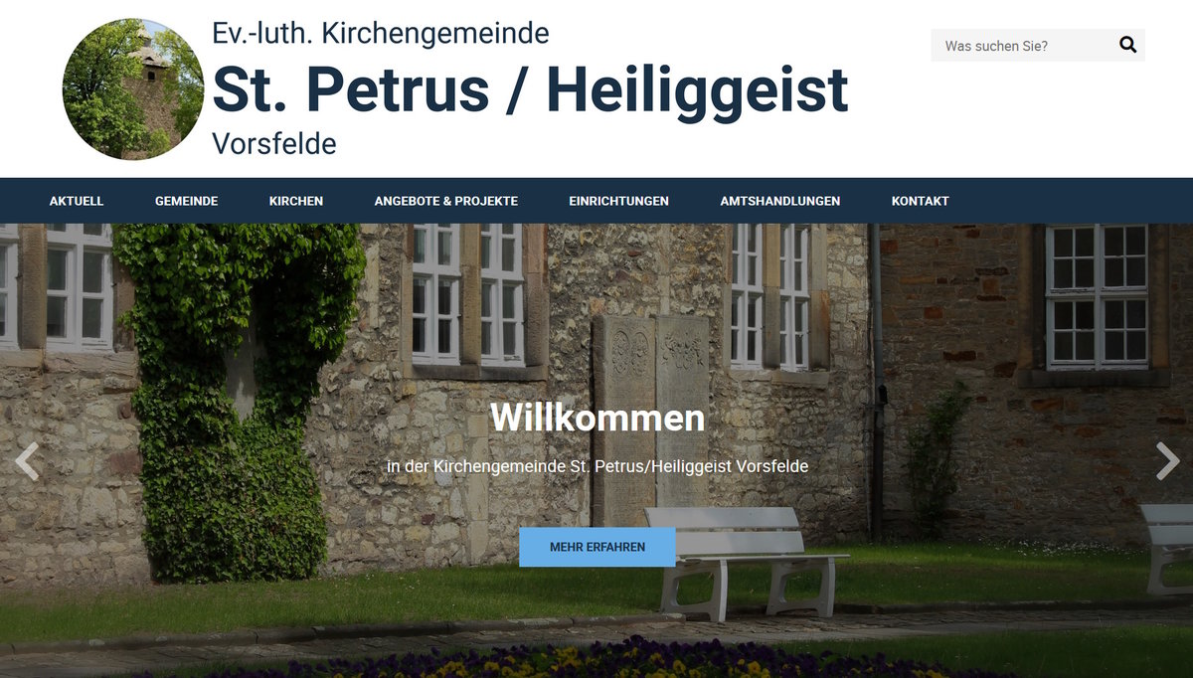The image size is (1193, 678).
Task: Open the Kirchen menu item
Action: [x=296, y=201]
